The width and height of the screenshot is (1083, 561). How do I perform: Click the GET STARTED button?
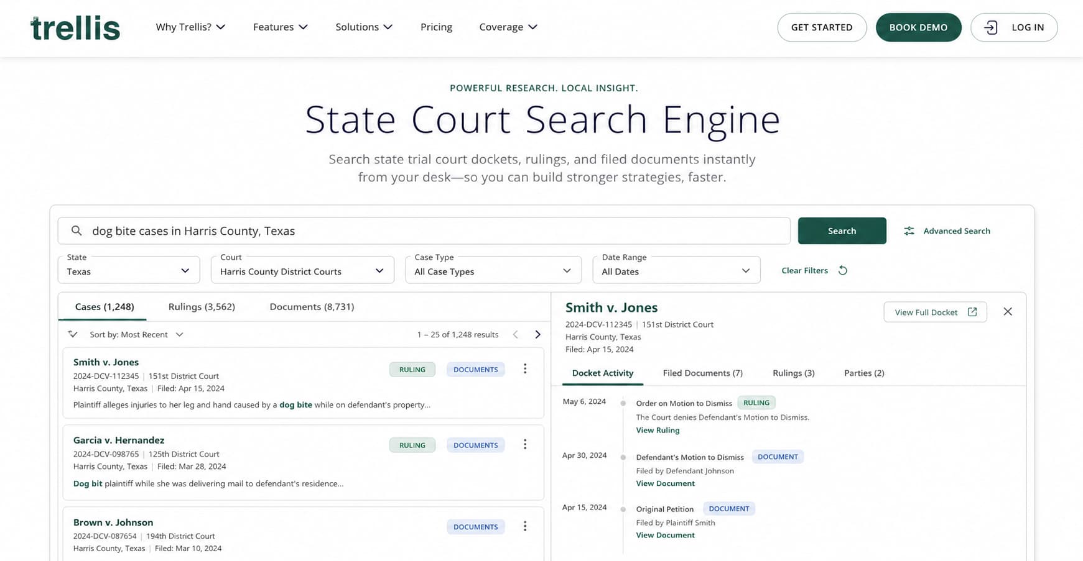click(x=822, y=27)
